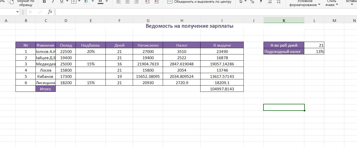
Task: Decrease the indent
Action: click(147, 2)
